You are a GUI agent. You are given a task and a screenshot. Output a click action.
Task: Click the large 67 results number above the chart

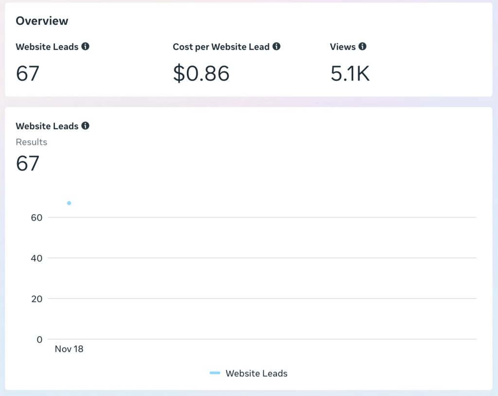point(28,163)
